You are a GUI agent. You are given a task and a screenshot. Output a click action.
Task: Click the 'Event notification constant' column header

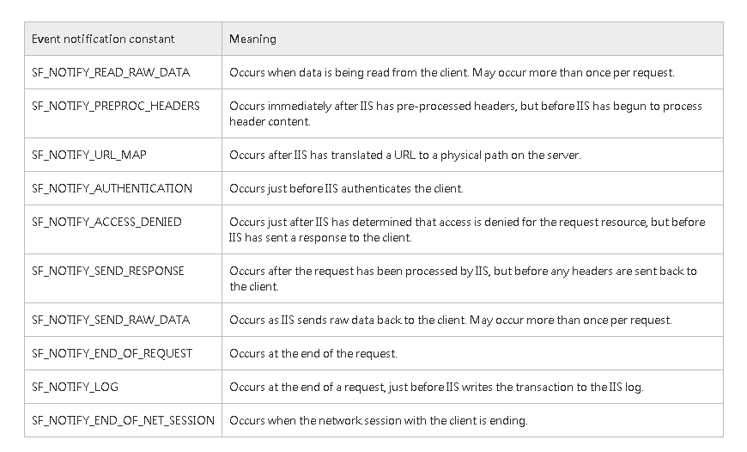click(103, 39)
